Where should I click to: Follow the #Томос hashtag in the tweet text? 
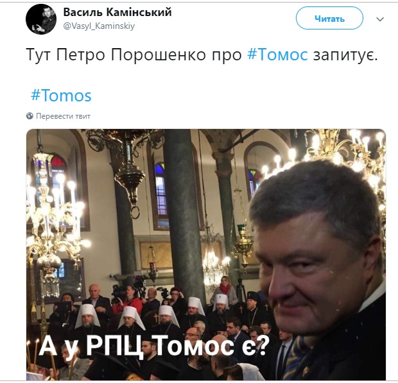click(277, 55)
